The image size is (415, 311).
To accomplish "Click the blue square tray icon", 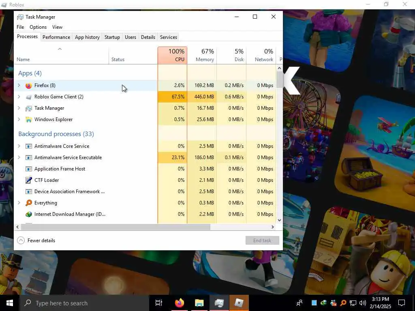I will point(314,303).
